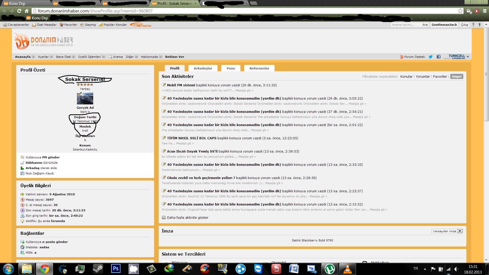Filter activities by Yorumlar
This screenshot has height=275, width=489.
(423, 76)
